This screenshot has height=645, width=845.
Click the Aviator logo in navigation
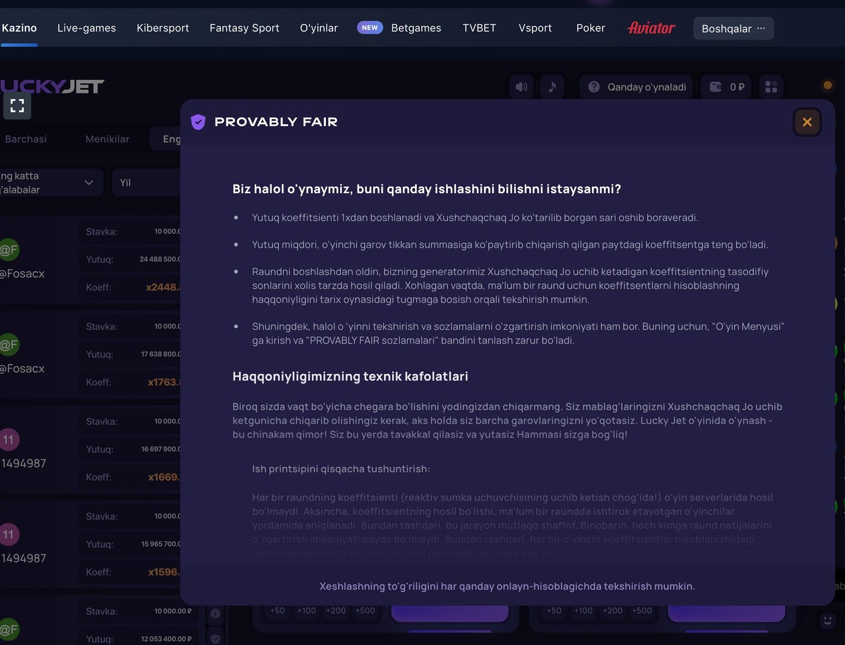(651, 28)
